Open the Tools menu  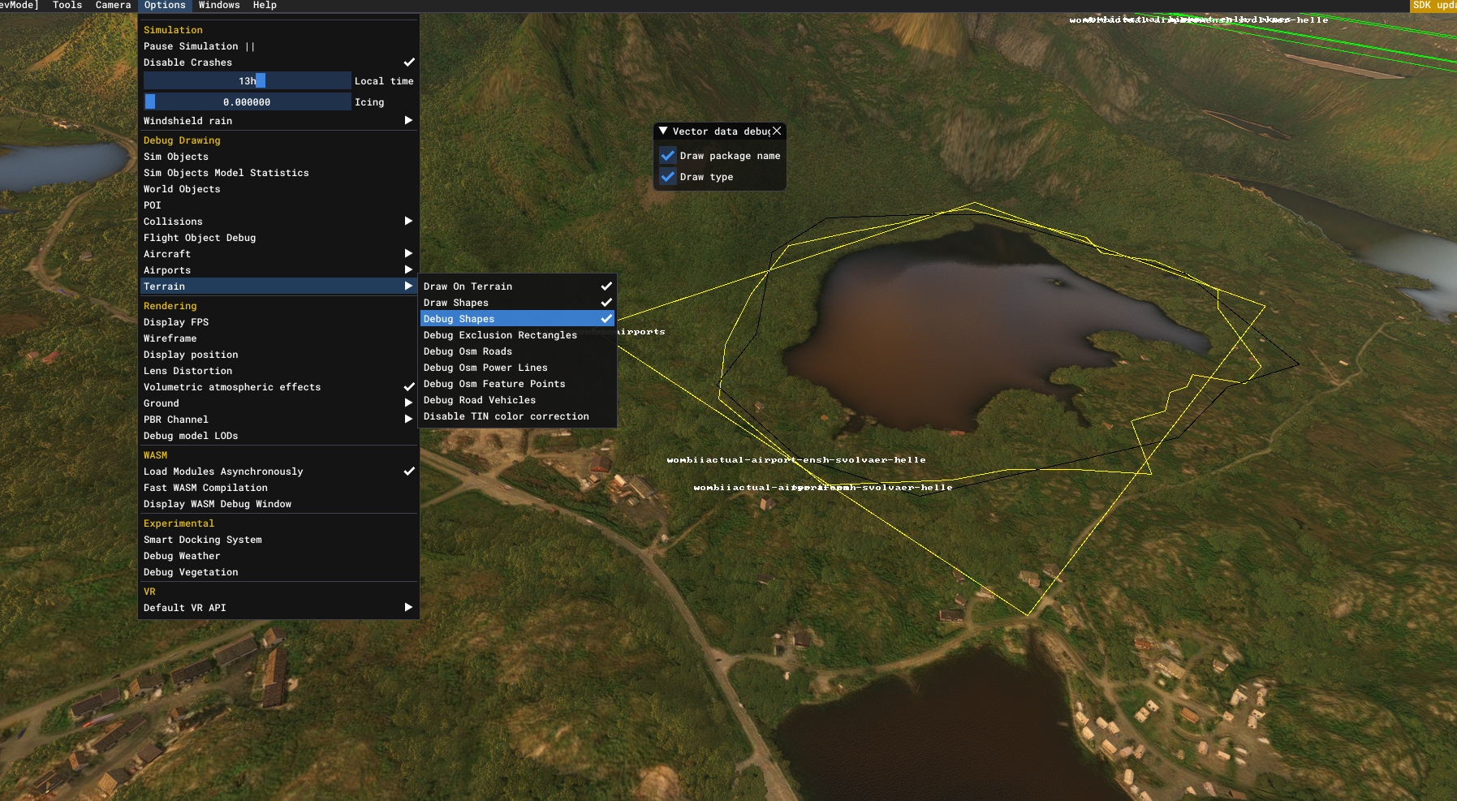coord(67,5)
